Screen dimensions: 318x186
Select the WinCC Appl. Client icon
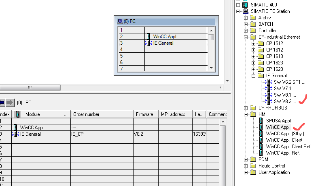pos(261,140)
